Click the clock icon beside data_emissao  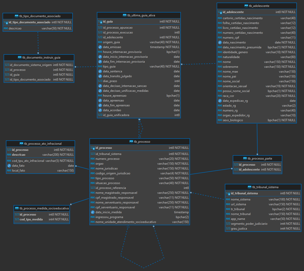pyautogui.click(x=100, y=47)
